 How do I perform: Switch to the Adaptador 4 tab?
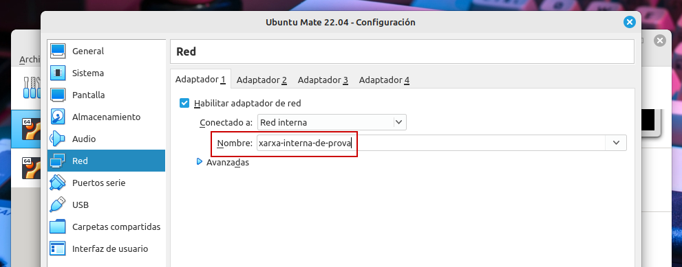point(384,80)
